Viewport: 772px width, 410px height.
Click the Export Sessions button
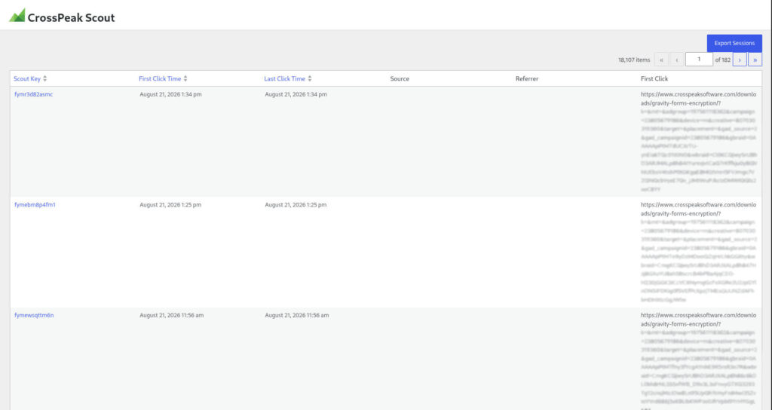click(x=734, y=43)
